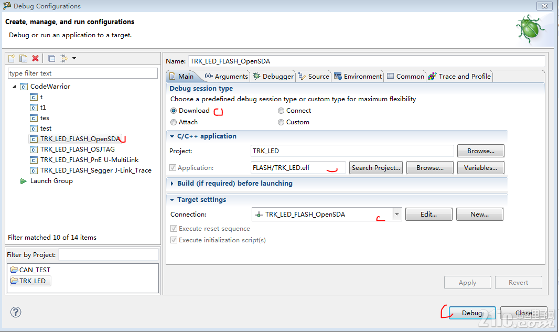Click the Filter by Project input field
The height and width of the screenshot is (332, 559).
pos(109,254)
